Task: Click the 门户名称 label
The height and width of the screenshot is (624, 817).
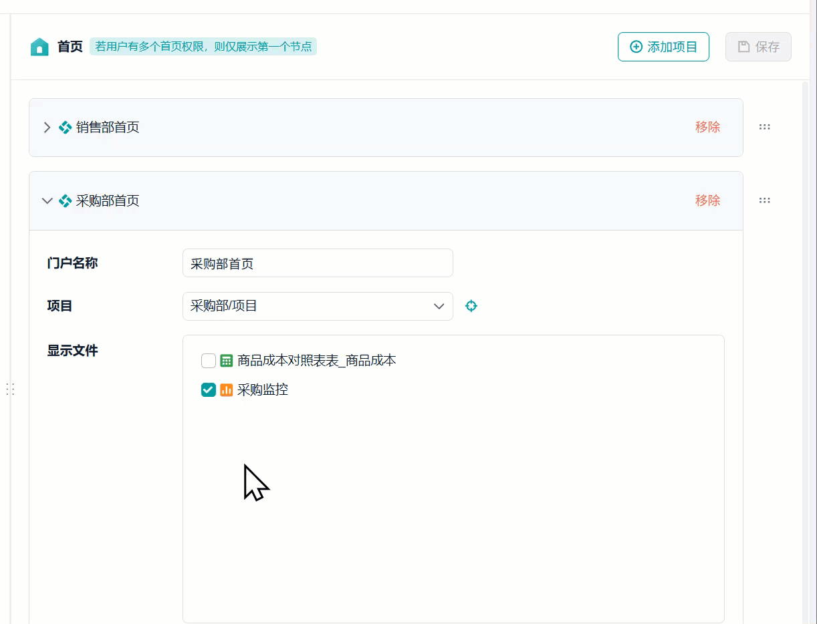Action: pyautogui.click(x=72, y=263)
